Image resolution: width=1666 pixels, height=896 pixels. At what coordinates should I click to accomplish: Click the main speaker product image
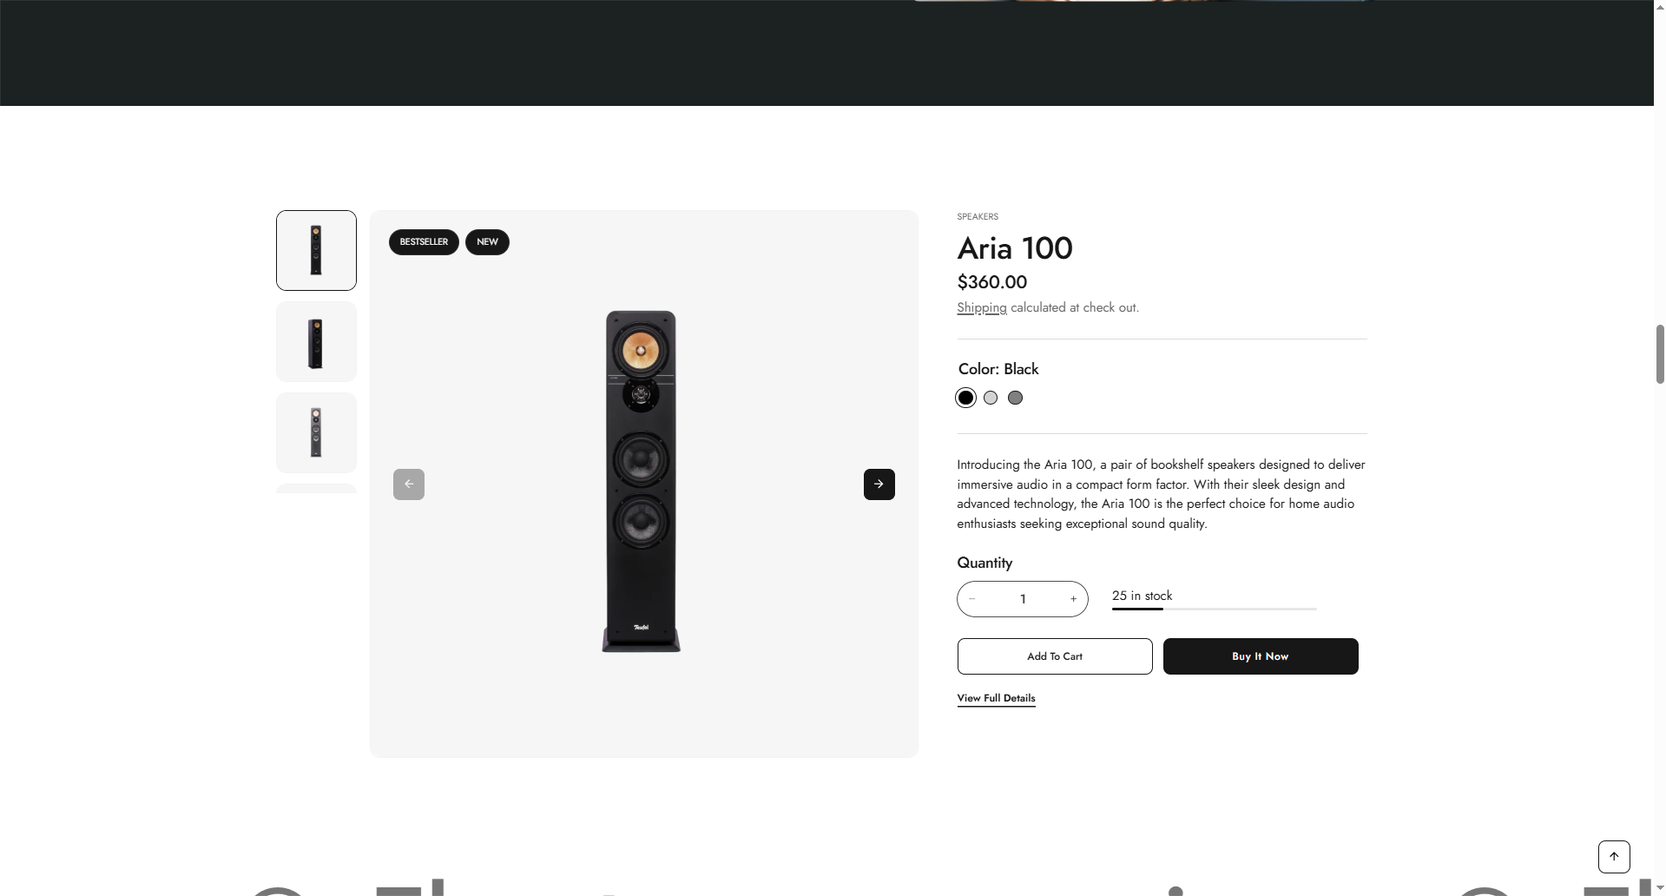[642, 482]
